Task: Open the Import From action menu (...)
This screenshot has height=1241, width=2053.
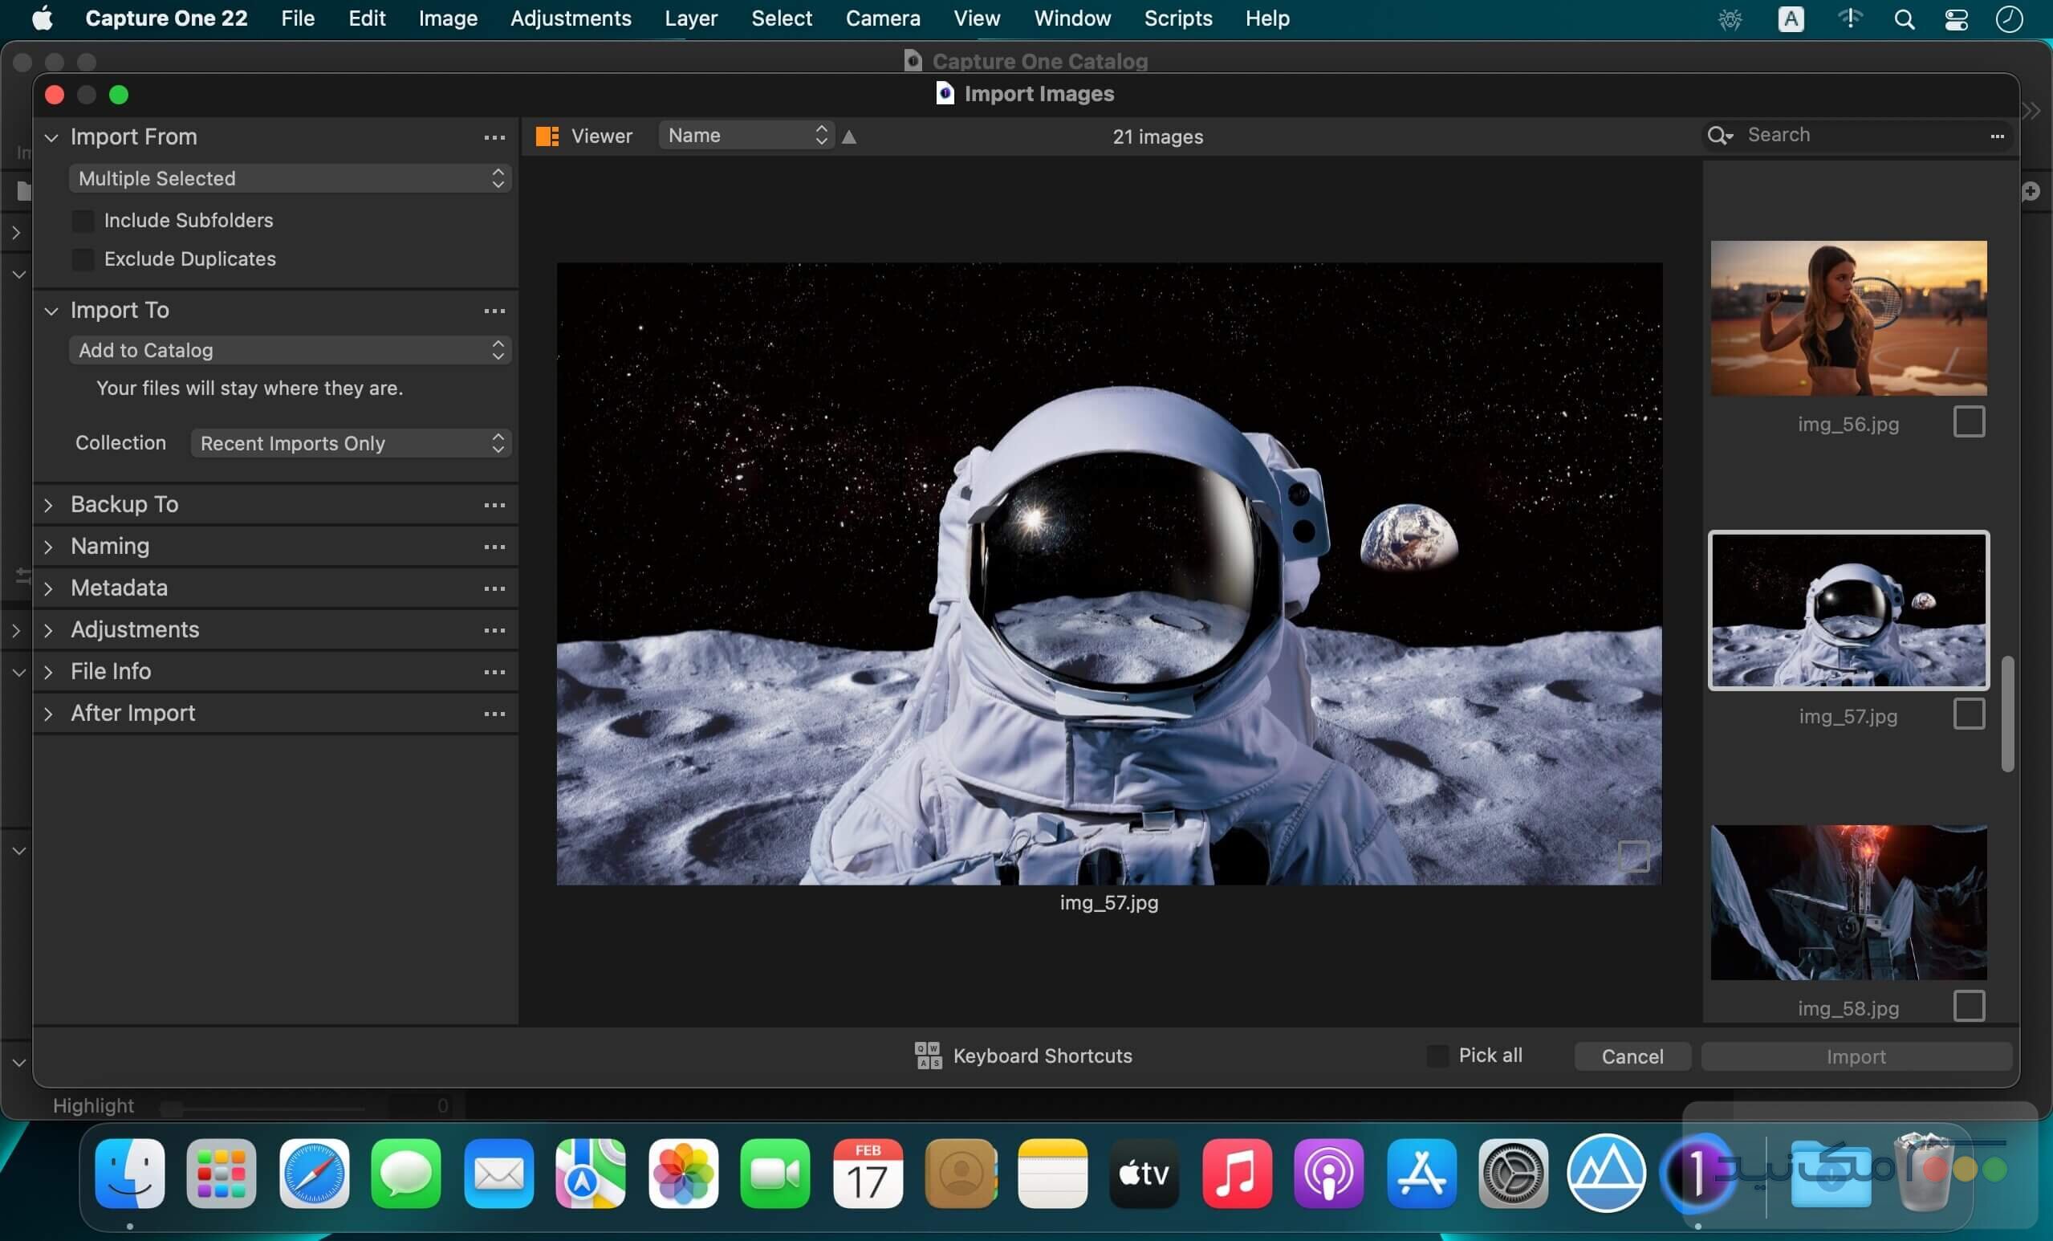Action: (x=495, y=138)
